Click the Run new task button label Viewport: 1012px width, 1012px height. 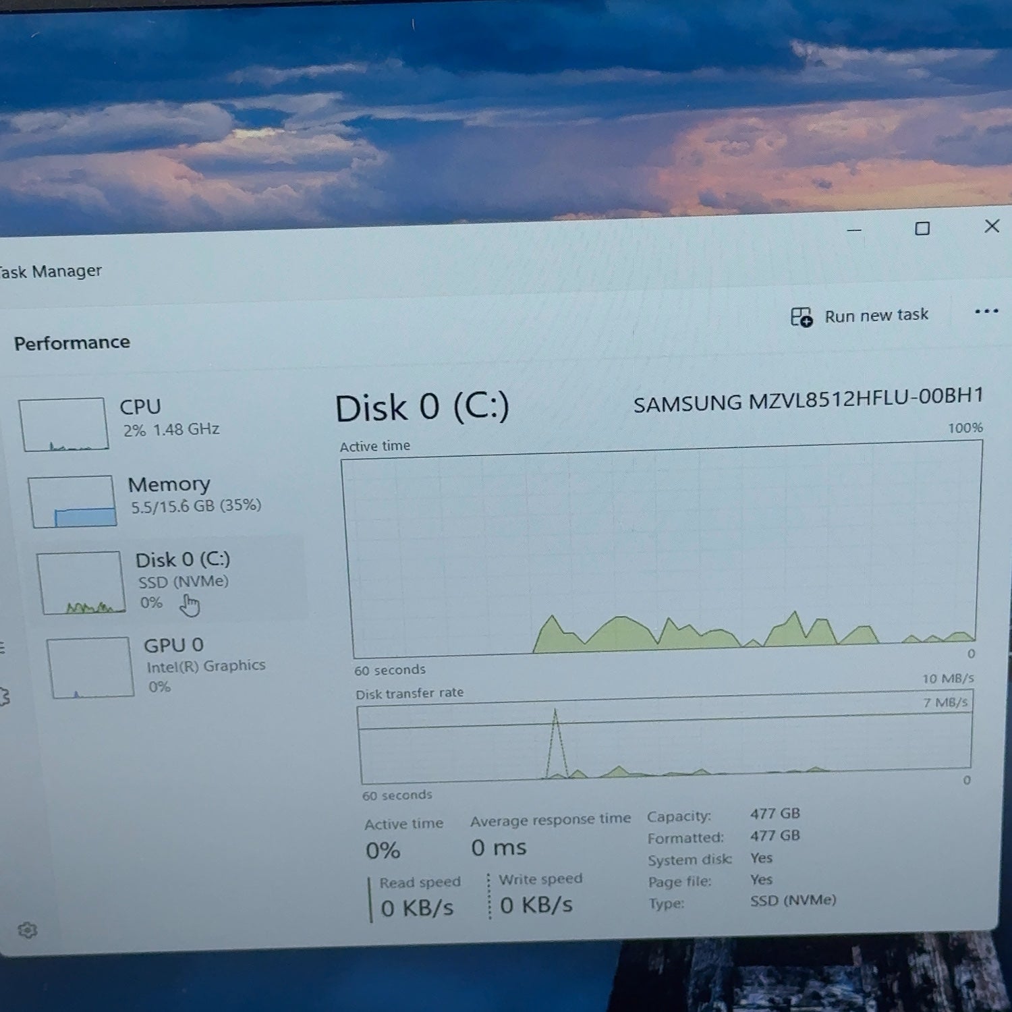click(x=876, y=315)
